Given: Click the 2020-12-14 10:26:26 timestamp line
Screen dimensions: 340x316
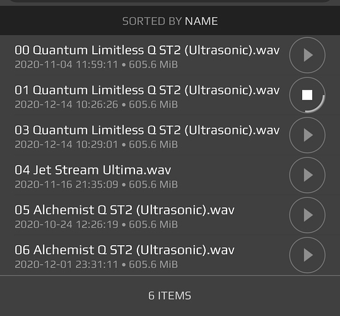Looking at the screenshot, I should [x=97, y=105].
